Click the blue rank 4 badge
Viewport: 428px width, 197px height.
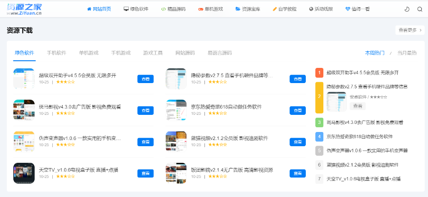pyautogui.click(x=320, y=137)
